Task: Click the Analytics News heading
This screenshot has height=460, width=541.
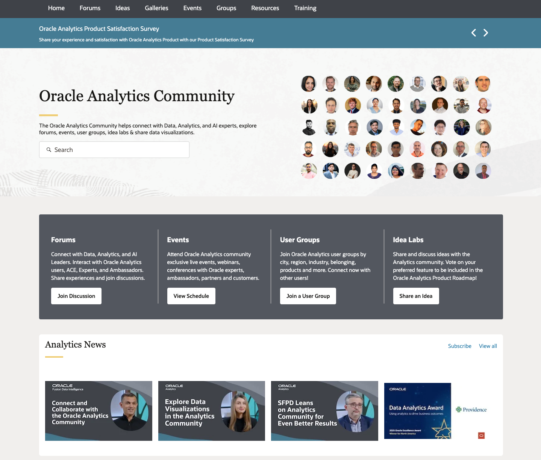Action: pyautogui.click(x=75, y=345)
